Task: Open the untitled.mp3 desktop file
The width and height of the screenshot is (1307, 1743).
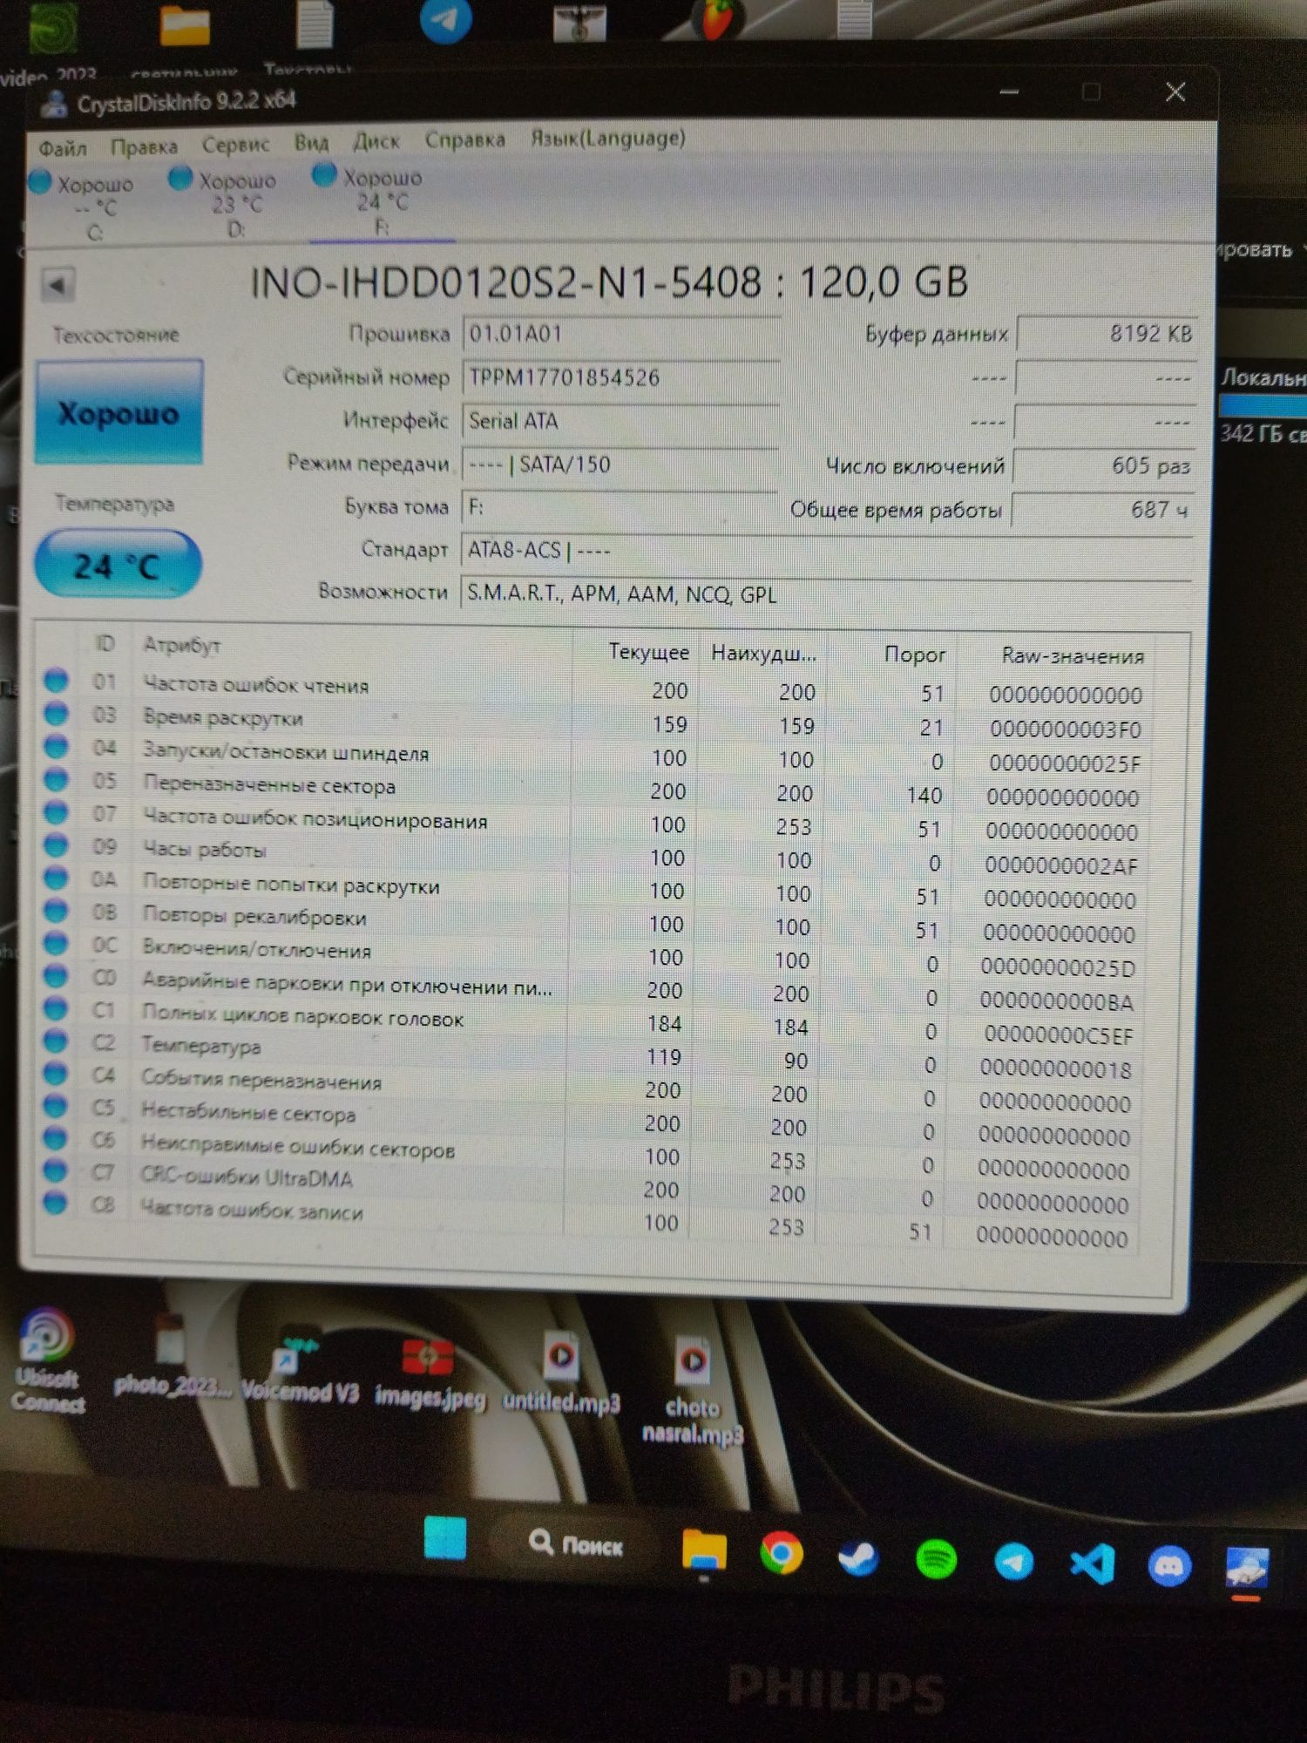Action: coord(561,1373)
